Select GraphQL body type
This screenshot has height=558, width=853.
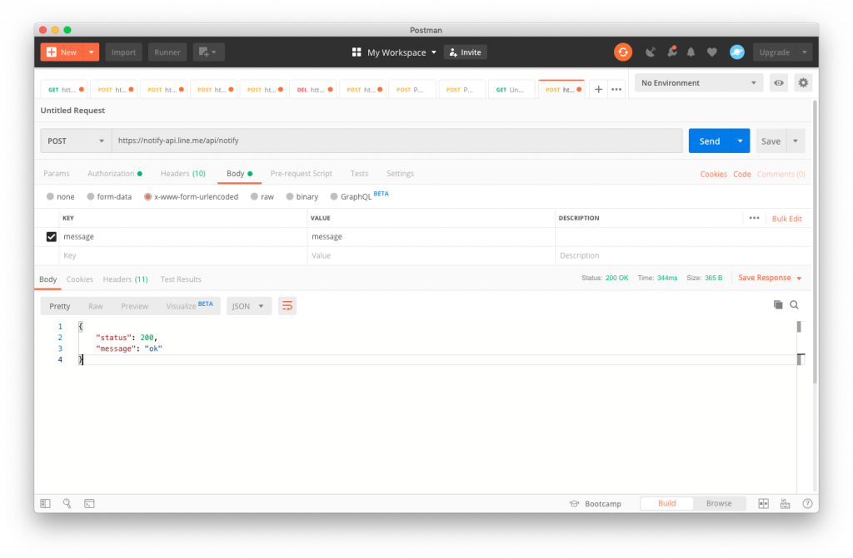click(334, 197)
